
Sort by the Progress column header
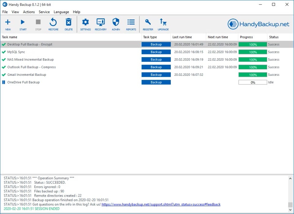(x=253, y=37)
